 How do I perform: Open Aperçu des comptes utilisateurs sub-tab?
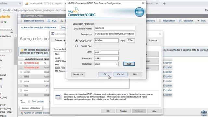click(x=38, y=27)
